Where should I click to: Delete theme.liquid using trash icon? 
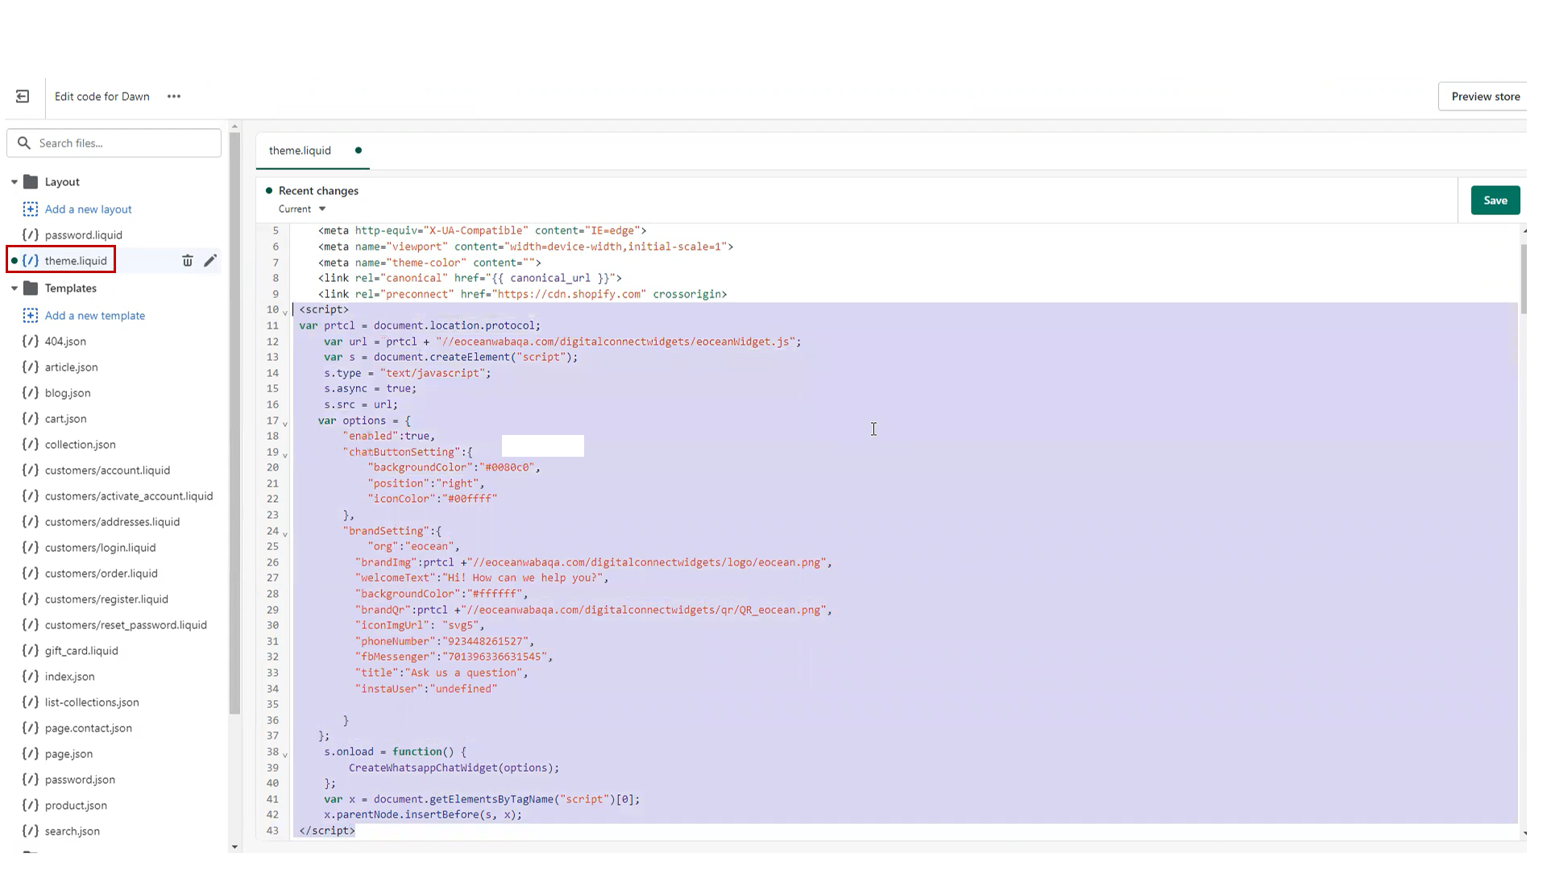(x=188, y=261)
